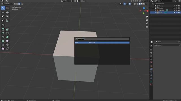Open the View Layer properties tab
Viewport: 181px width, 101px height.
click(x=151, y=56)
